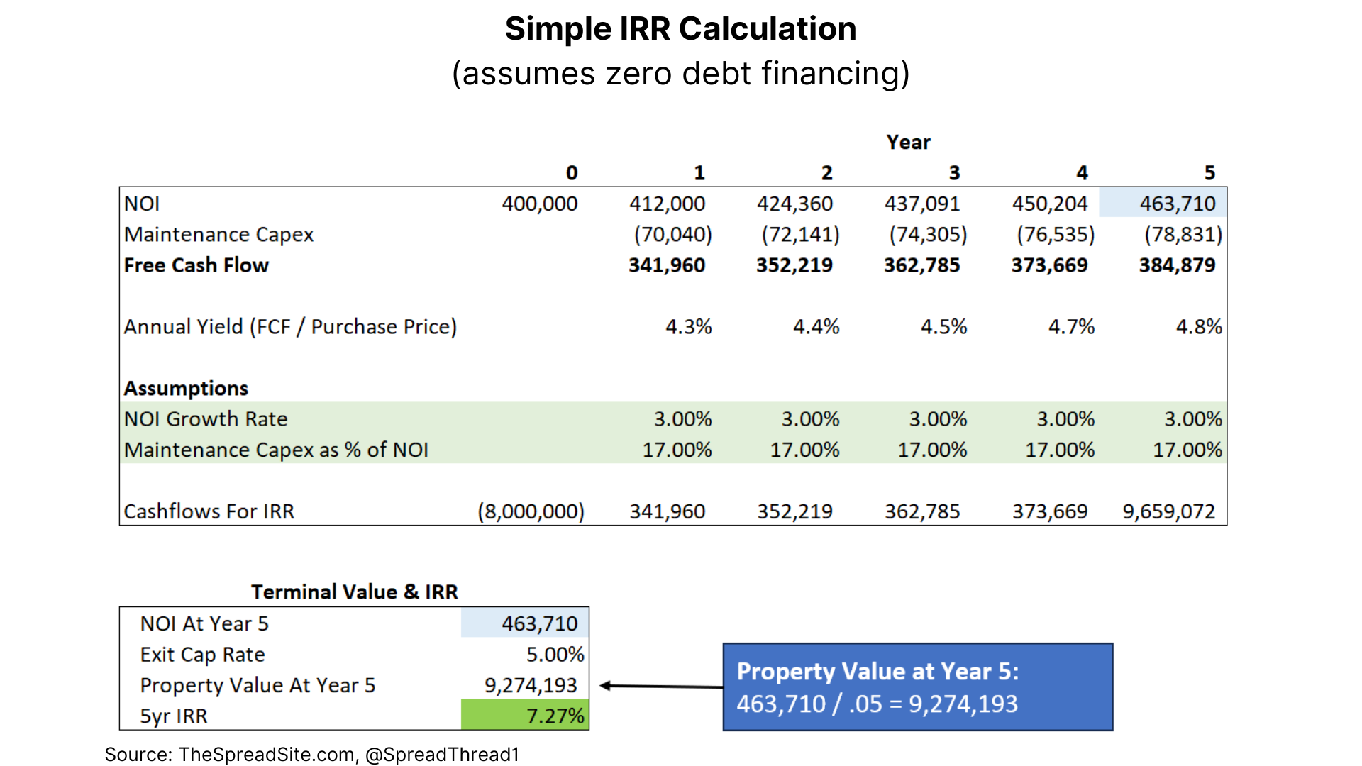Screen dimensions: 1362x766
Task: Select Year 1 Free Cash Flow 341,960
Action: [667, 265]
